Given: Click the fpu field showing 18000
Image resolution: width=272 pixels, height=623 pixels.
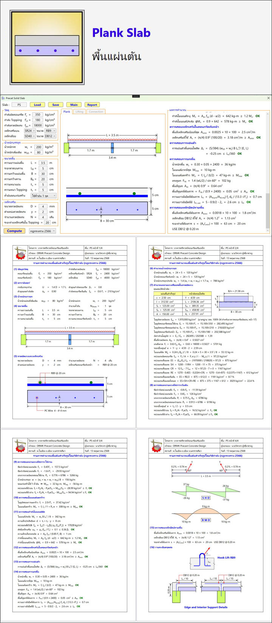Looking at the screenshot, I should [37, 125].
